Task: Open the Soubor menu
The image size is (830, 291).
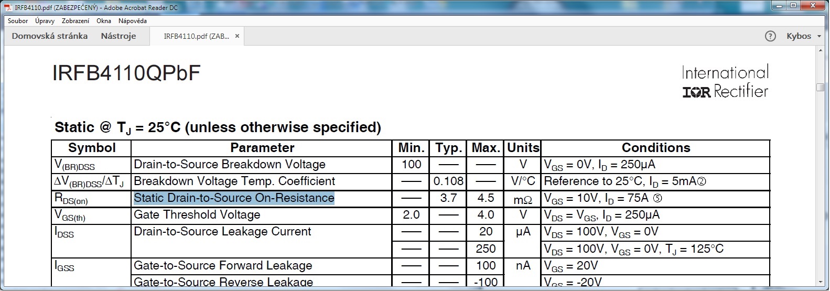Action: (18, 21)
